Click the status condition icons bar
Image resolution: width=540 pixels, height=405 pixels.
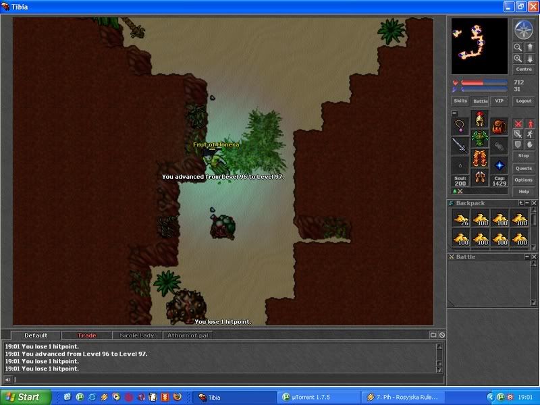480,191
